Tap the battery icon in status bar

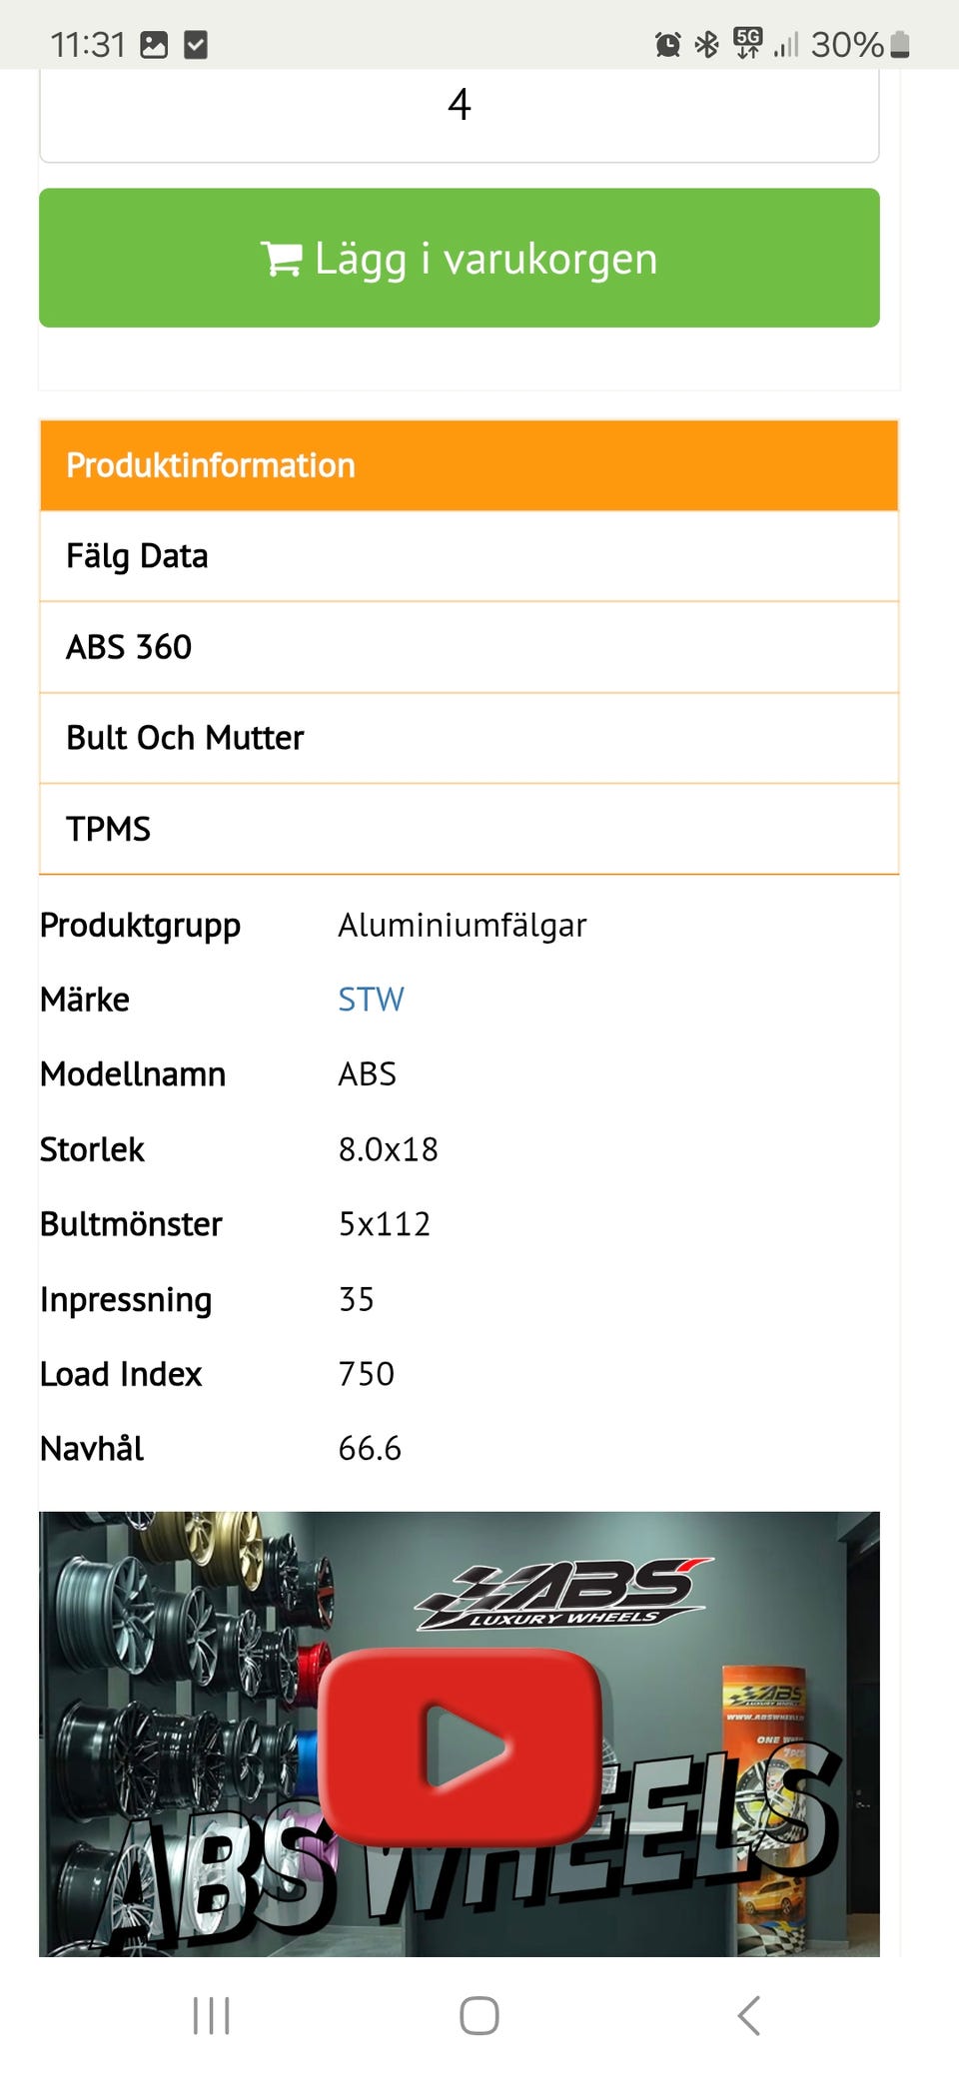[900, 44]
